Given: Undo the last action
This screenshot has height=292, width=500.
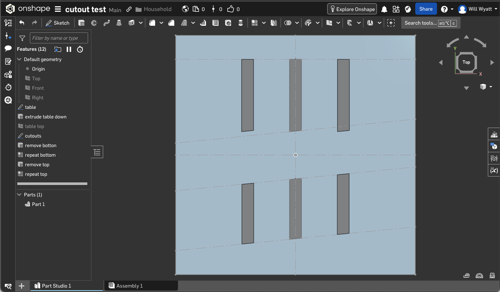Looking at the screenshot, I should click(x=22, y=23).
